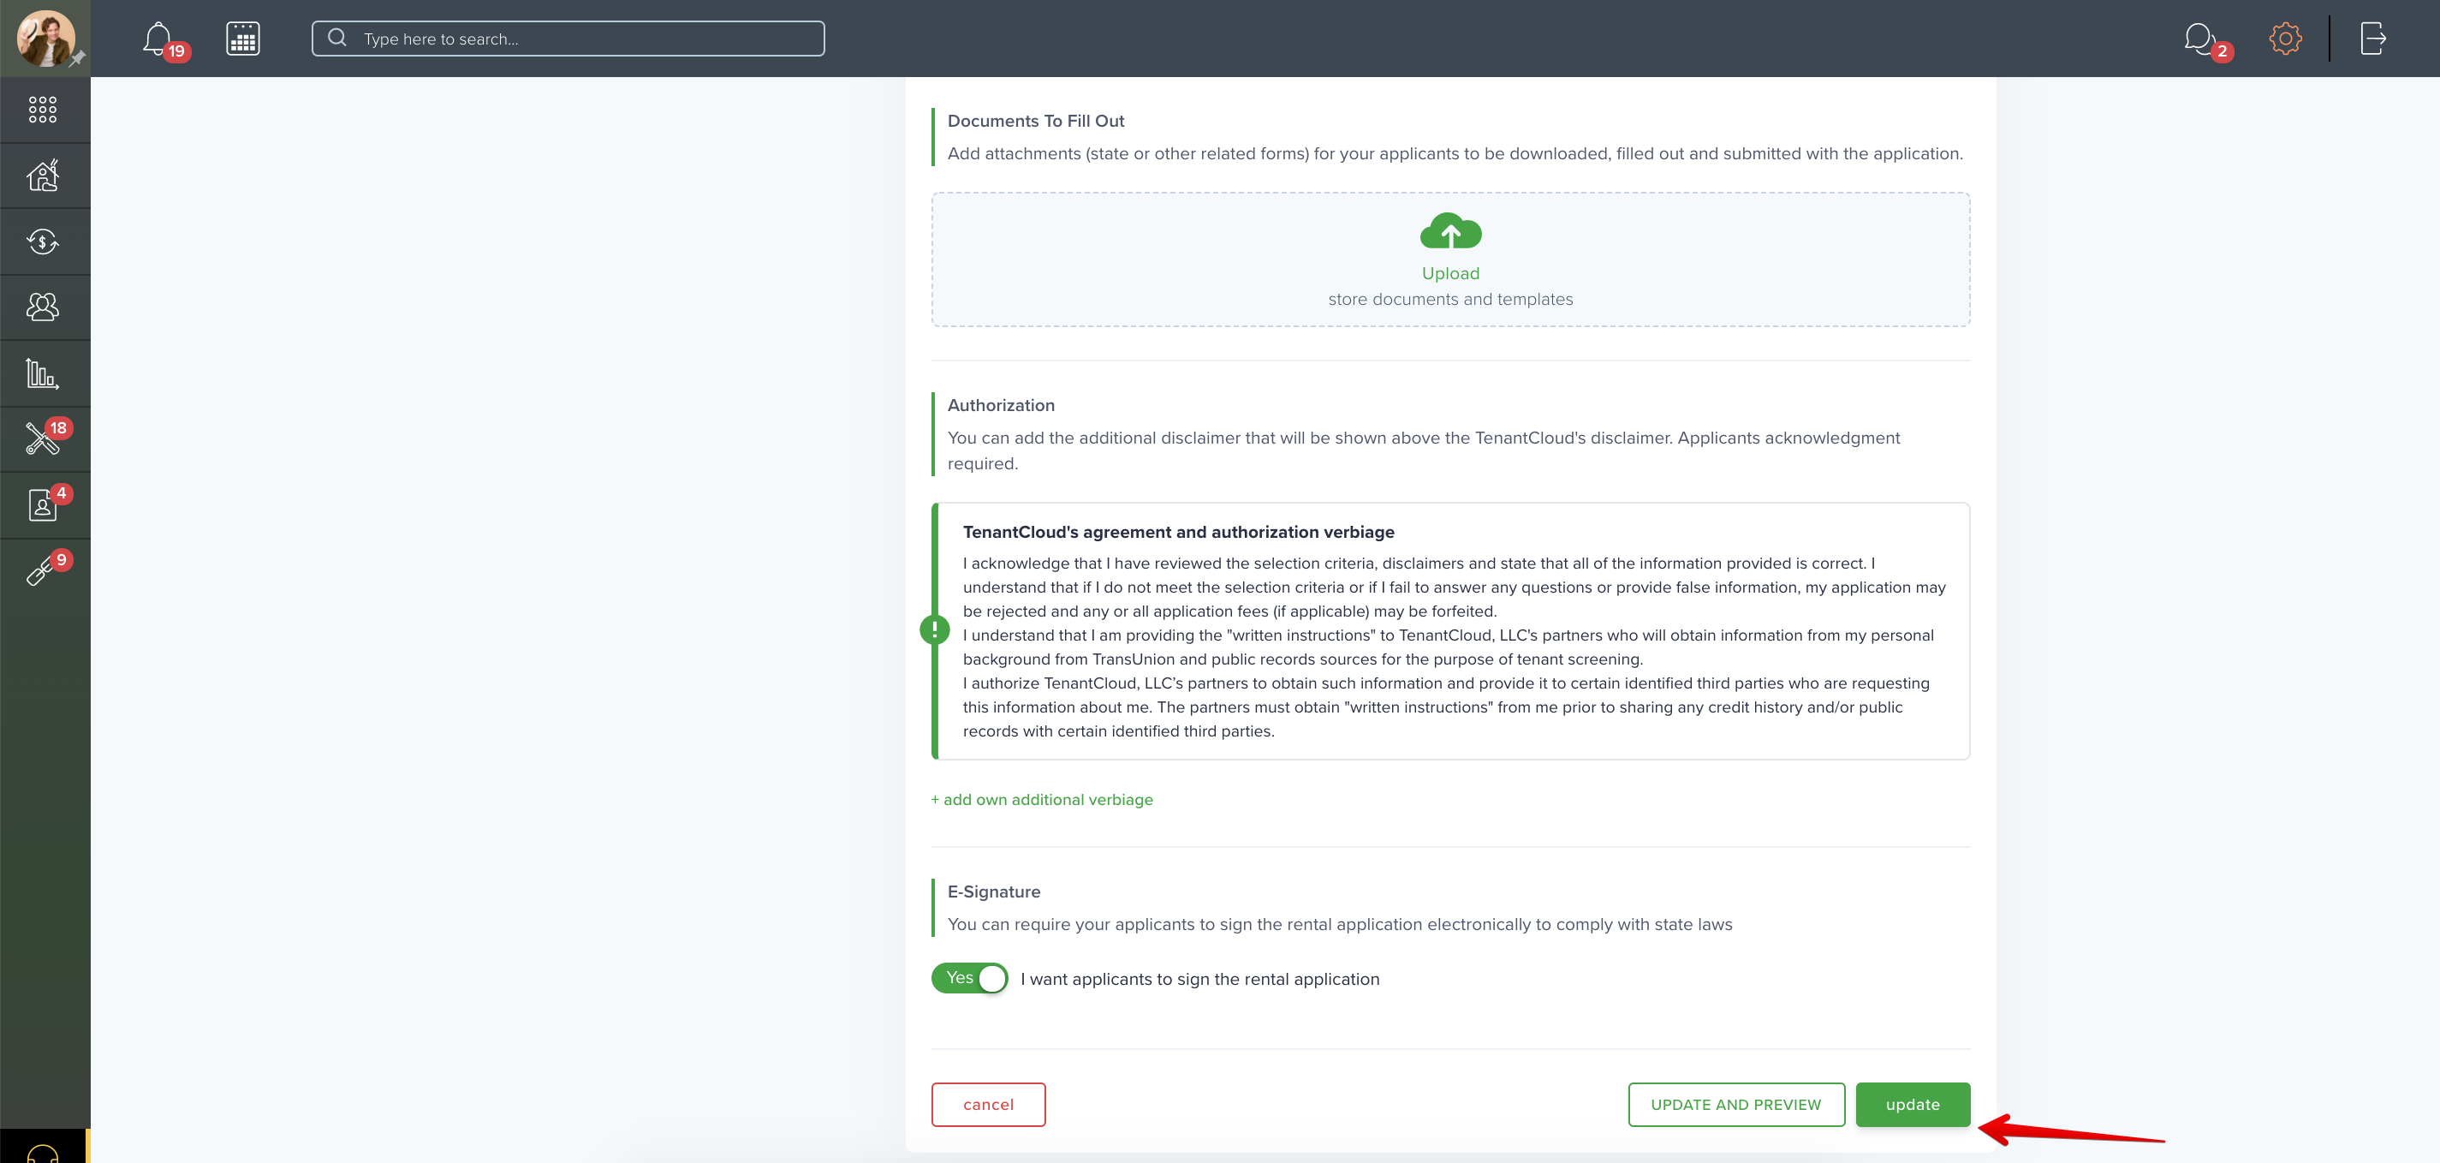Click the Upload link in documents area

click(x=1450, y=273)
